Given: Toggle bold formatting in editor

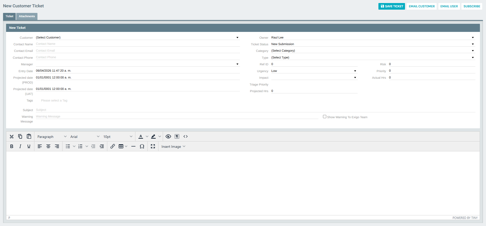Looking at the screenshot, I should tap(12, 147).
